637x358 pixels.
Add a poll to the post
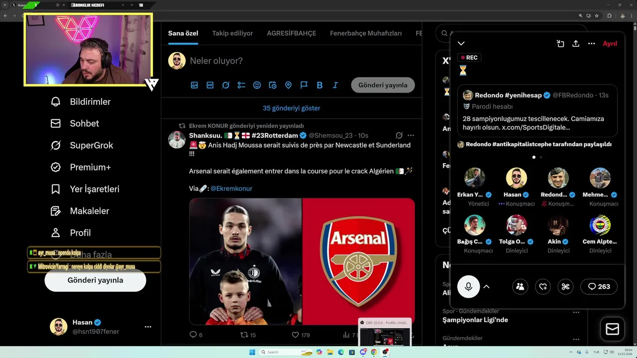click(241, 85)
